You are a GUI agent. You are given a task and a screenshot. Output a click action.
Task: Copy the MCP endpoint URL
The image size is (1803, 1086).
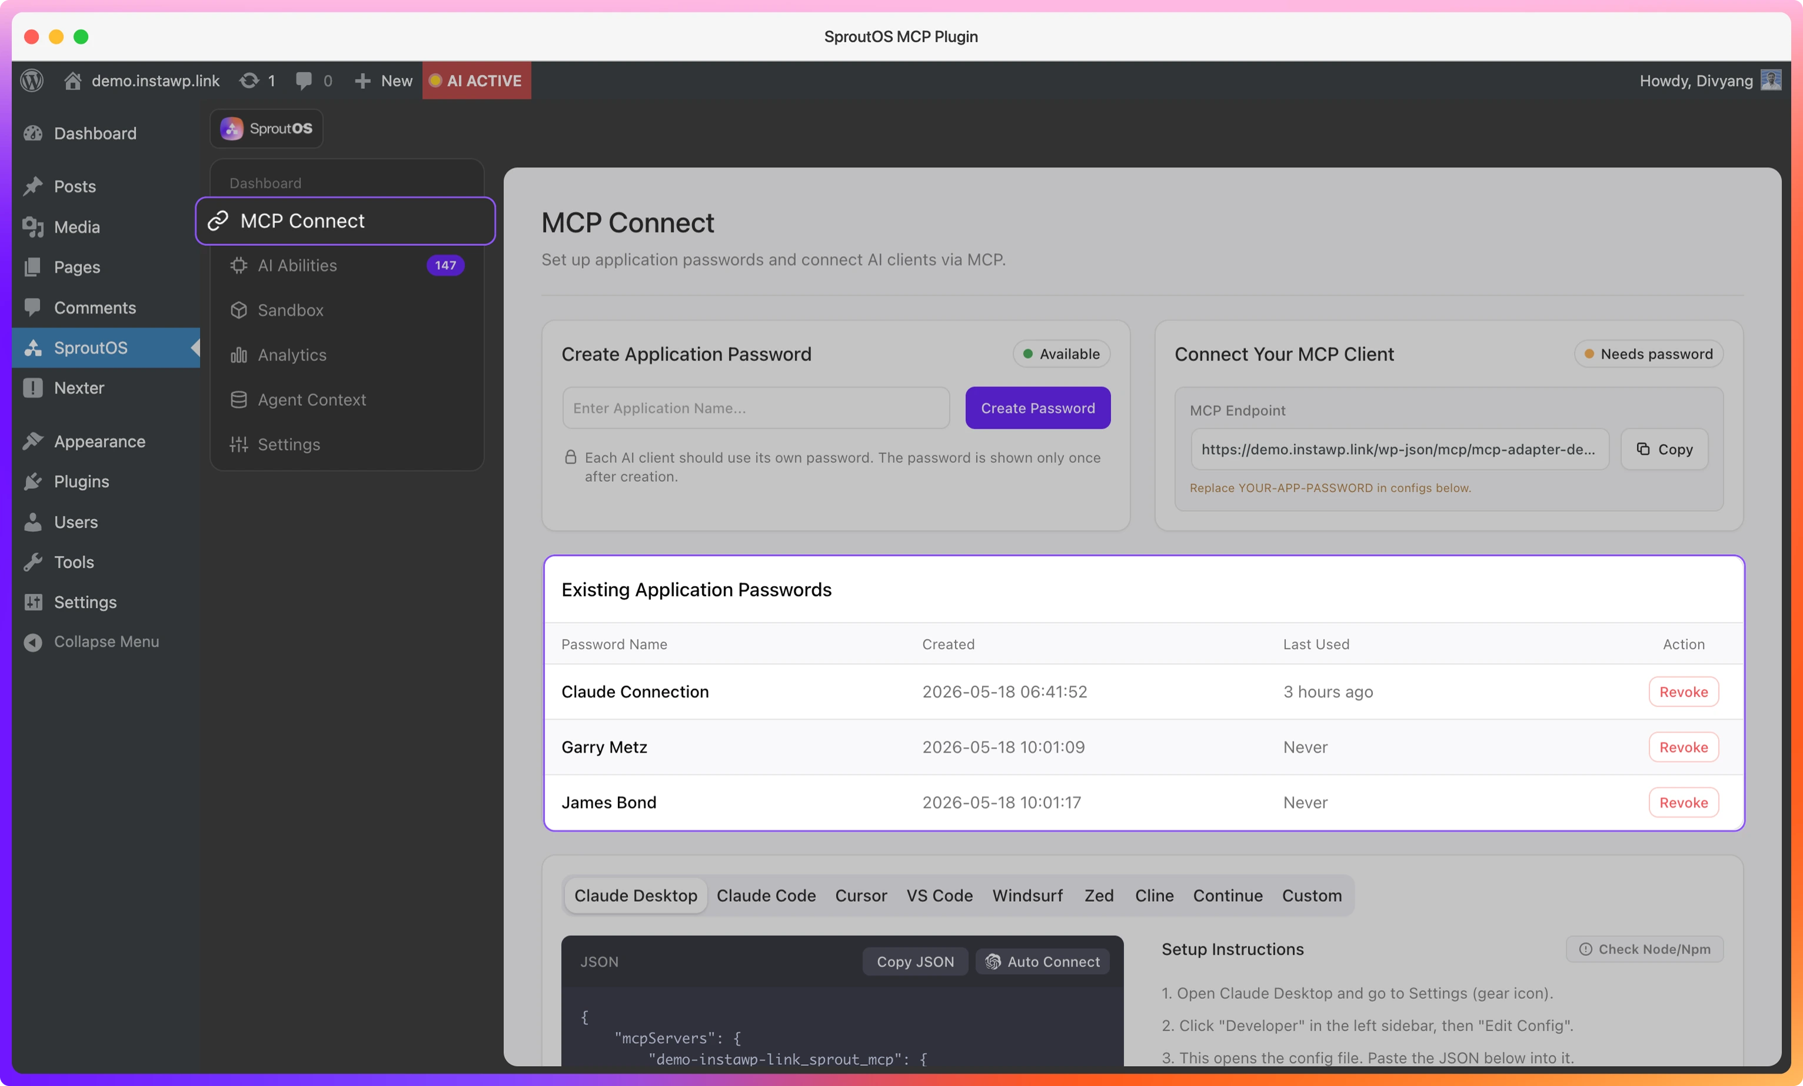(x=1665, y=449)
